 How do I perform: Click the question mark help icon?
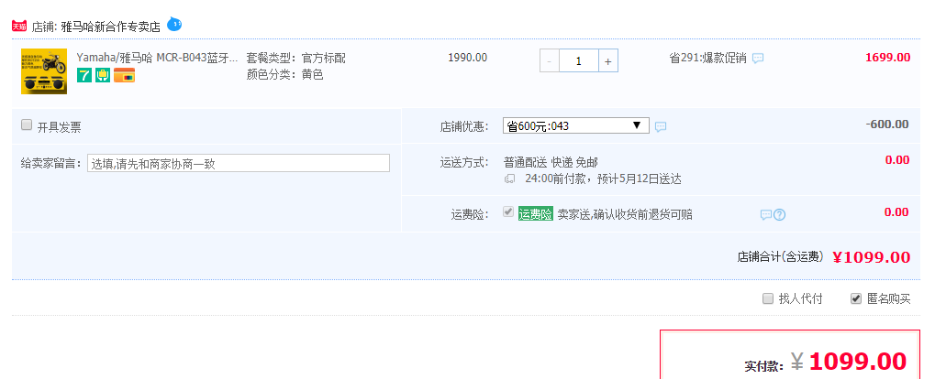point(779,215)
